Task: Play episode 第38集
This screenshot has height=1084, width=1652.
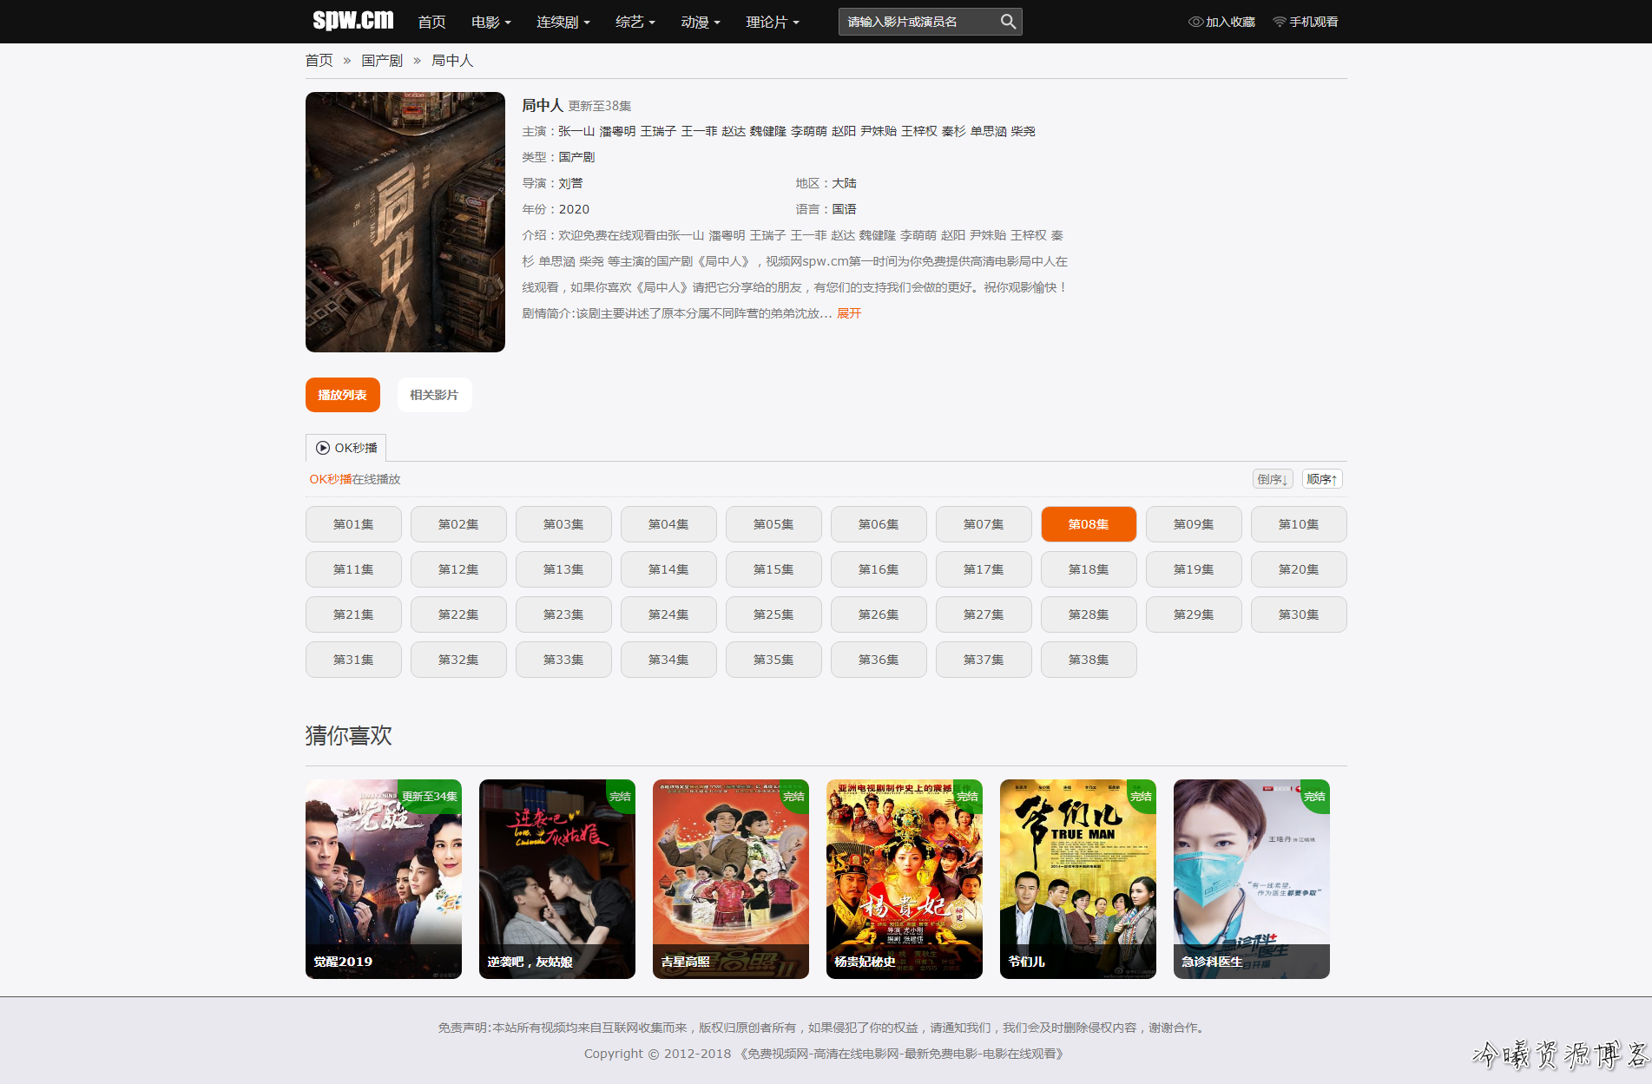Action: [x=1089, y=660]
